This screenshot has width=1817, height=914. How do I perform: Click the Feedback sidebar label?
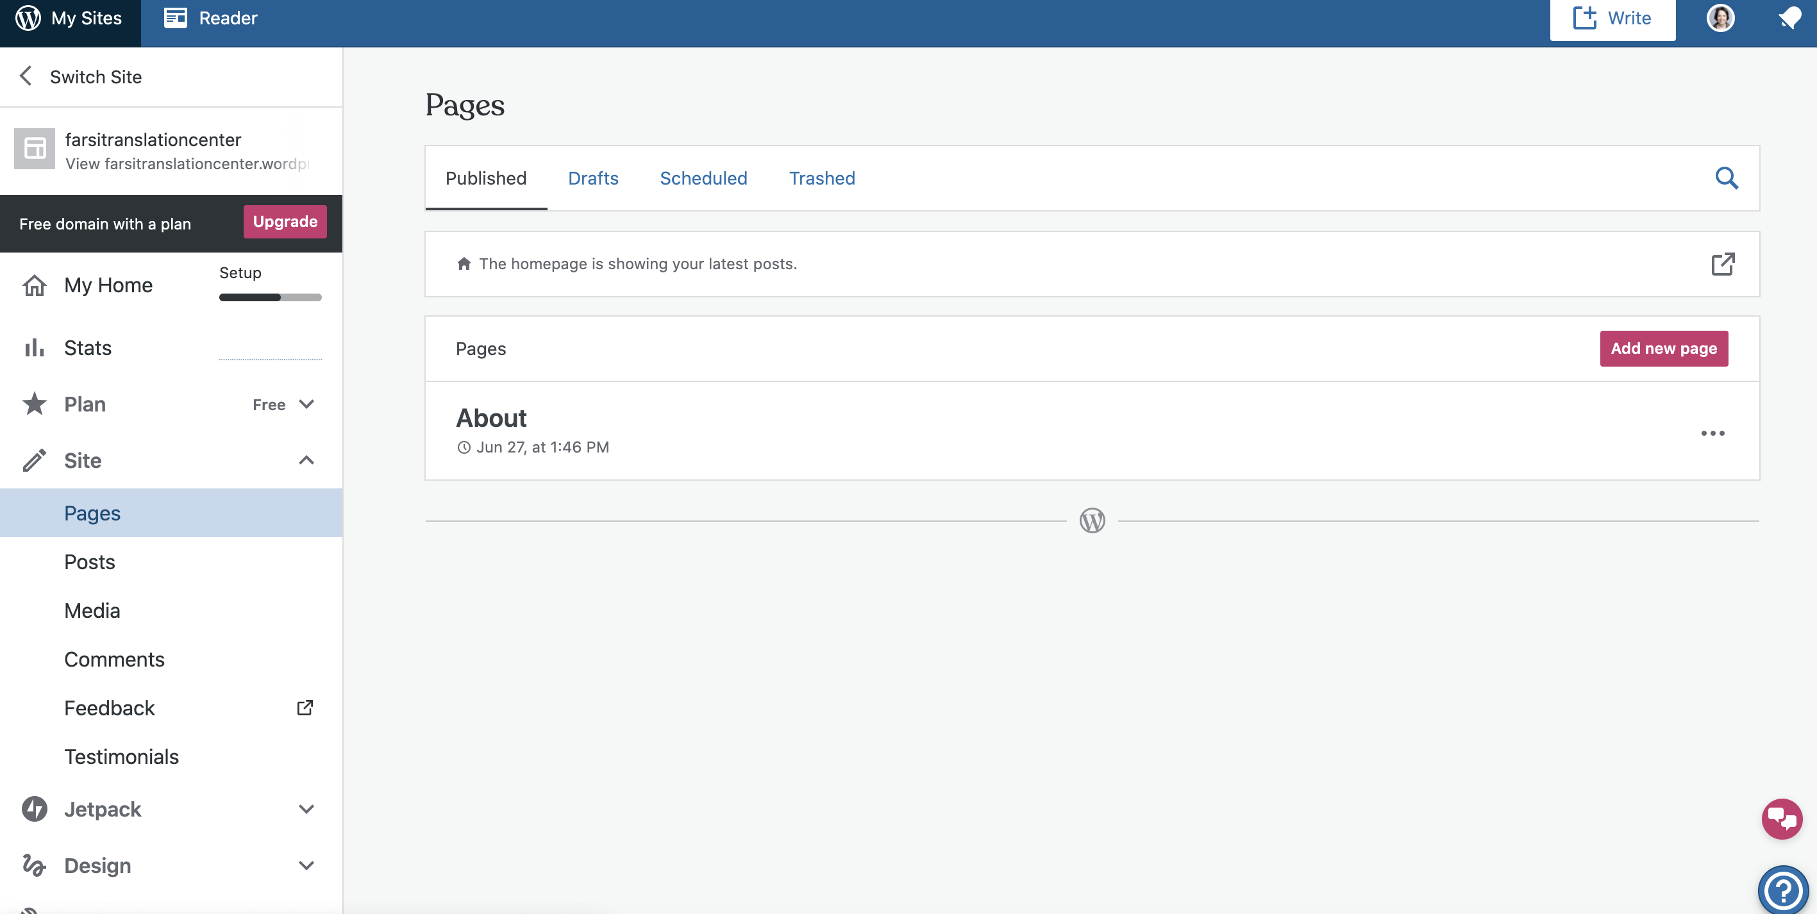click(x=110, y=708)
